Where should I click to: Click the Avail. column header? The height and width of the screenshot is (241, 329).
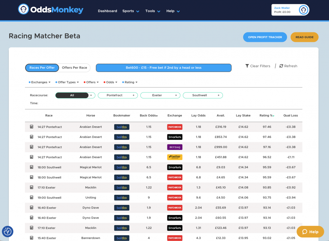[221, 115]
